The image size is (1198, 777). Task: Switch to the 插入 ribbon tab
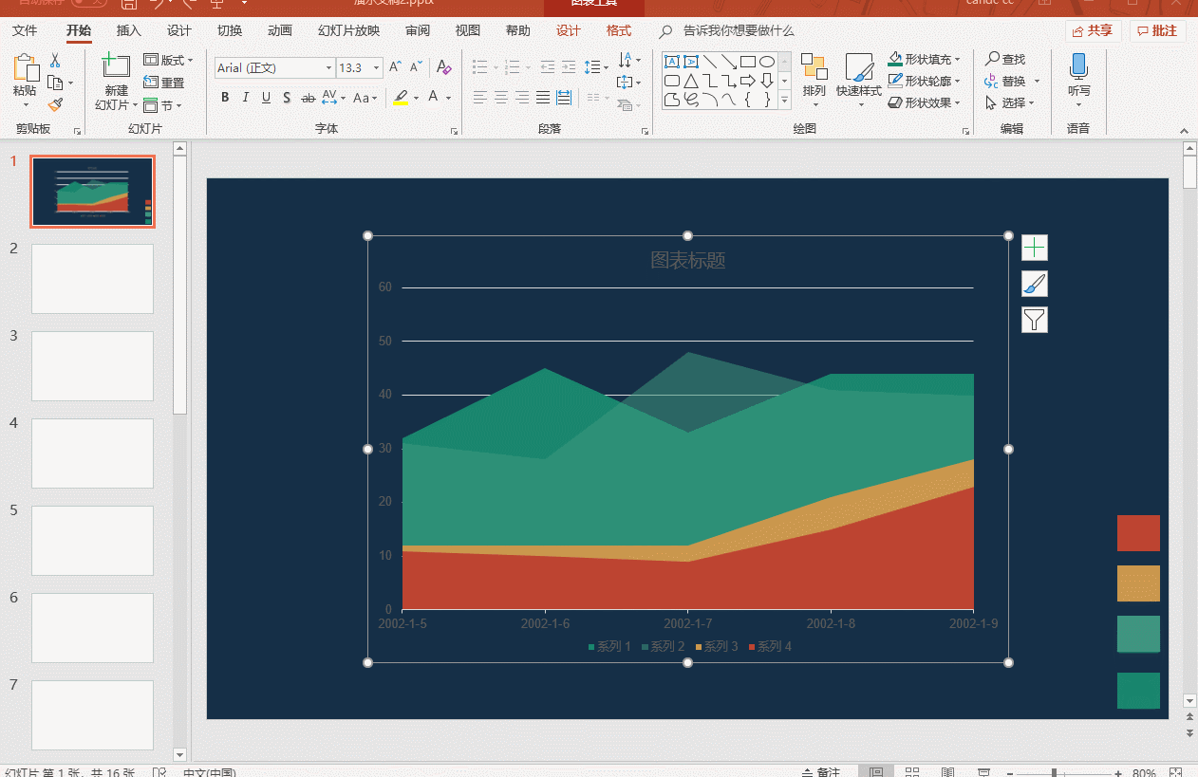coord(128,30)
